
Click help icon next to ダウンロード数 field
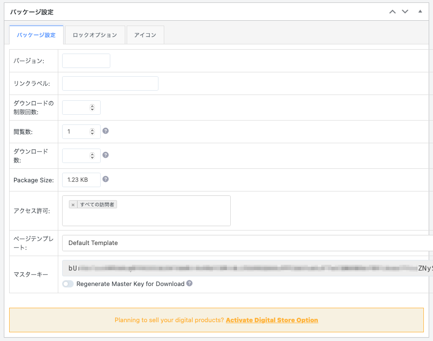pos(105,155)
